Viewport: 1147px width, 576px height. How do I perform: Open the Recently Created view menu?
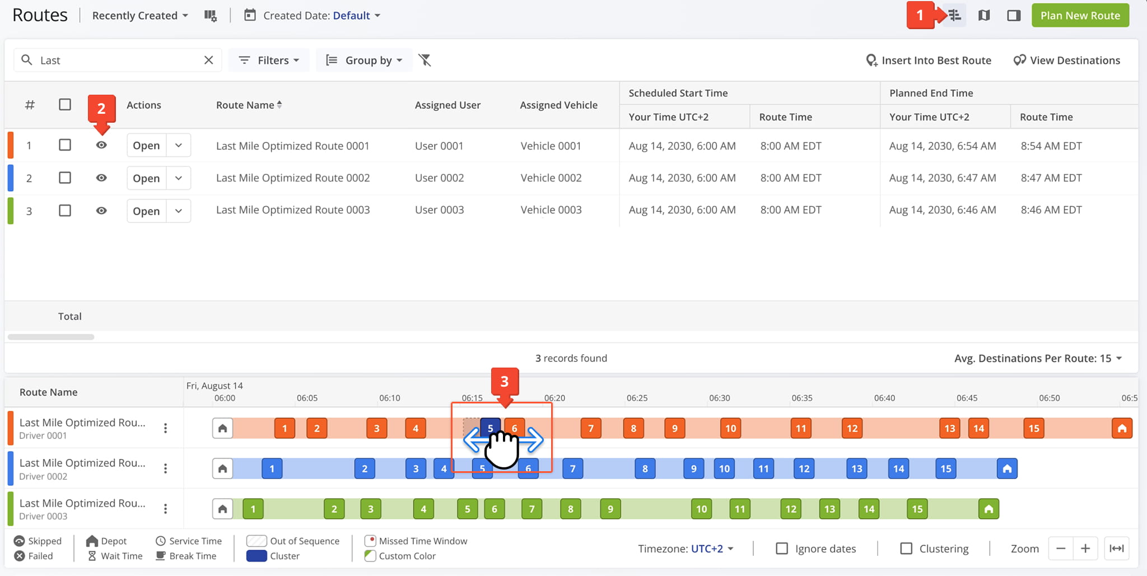(140, 16)
